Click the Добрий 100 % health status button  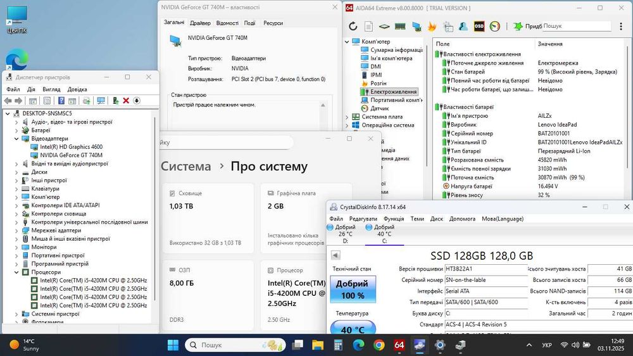(353, 289)
